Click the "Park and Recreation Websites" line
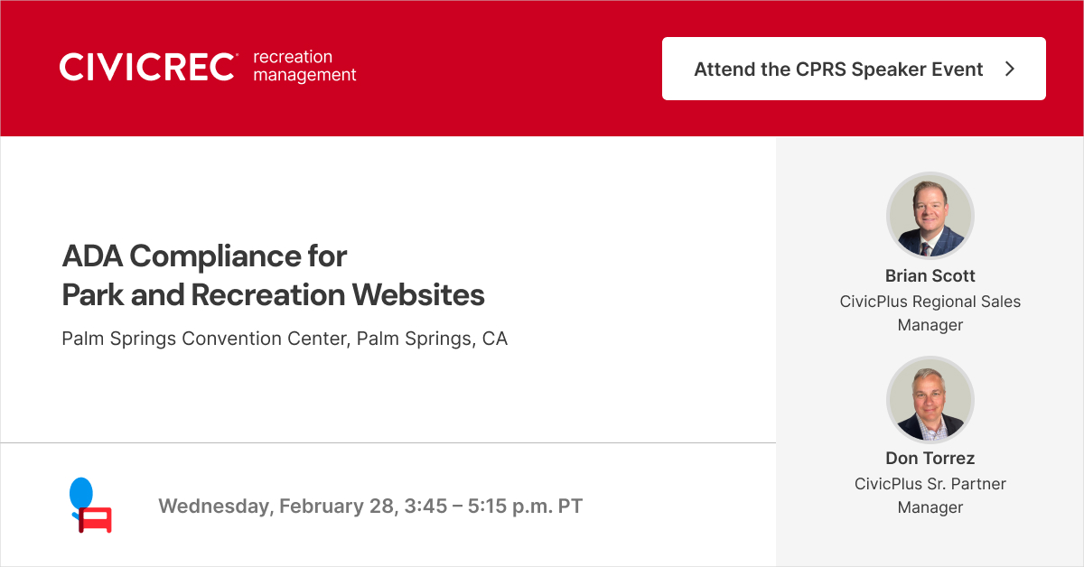This screenshot has width=1084, height=567. (x=273, y=295)
